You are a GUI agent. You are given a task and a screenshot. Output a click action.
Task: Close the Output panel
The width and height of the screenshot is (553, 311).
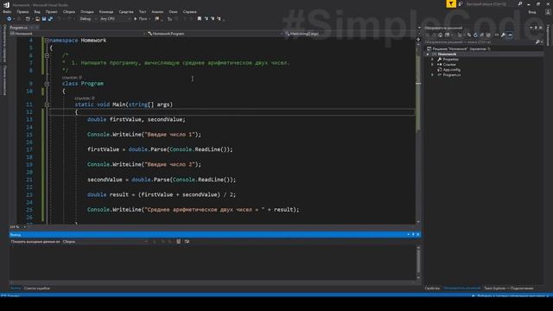point(418,234)
